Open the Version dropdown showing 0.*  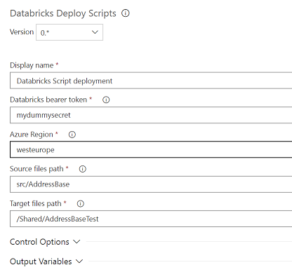tap(69, 32)
